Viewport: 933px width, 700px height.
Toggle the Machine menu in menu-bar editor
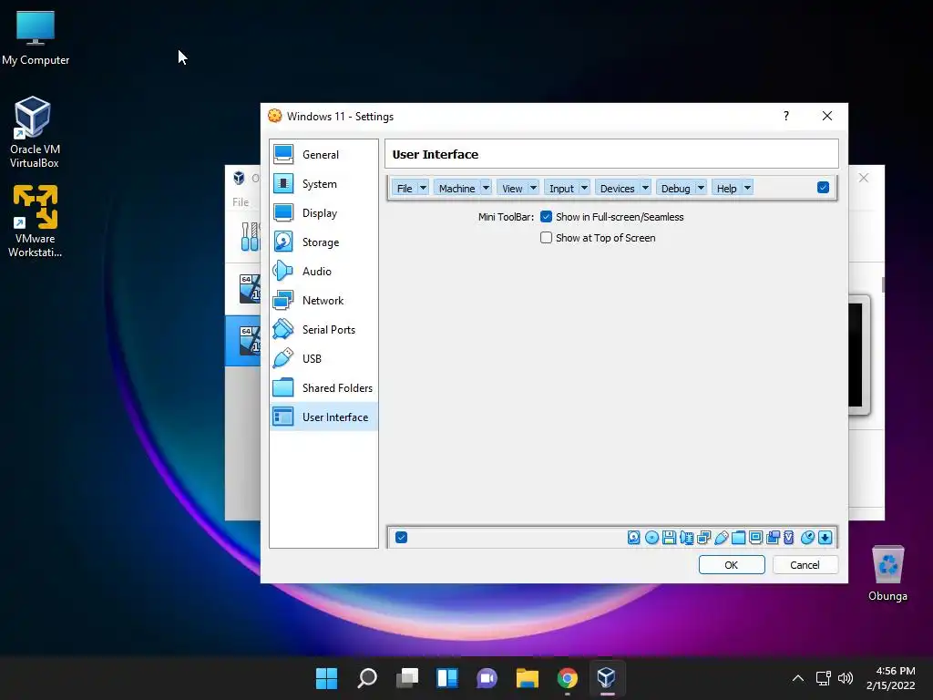click(457, 188)
